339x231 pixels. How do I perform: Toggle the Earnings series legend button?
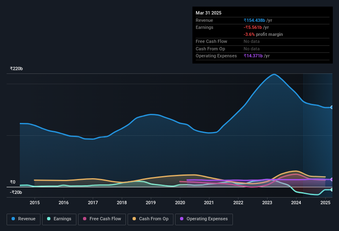coord(59,219)
